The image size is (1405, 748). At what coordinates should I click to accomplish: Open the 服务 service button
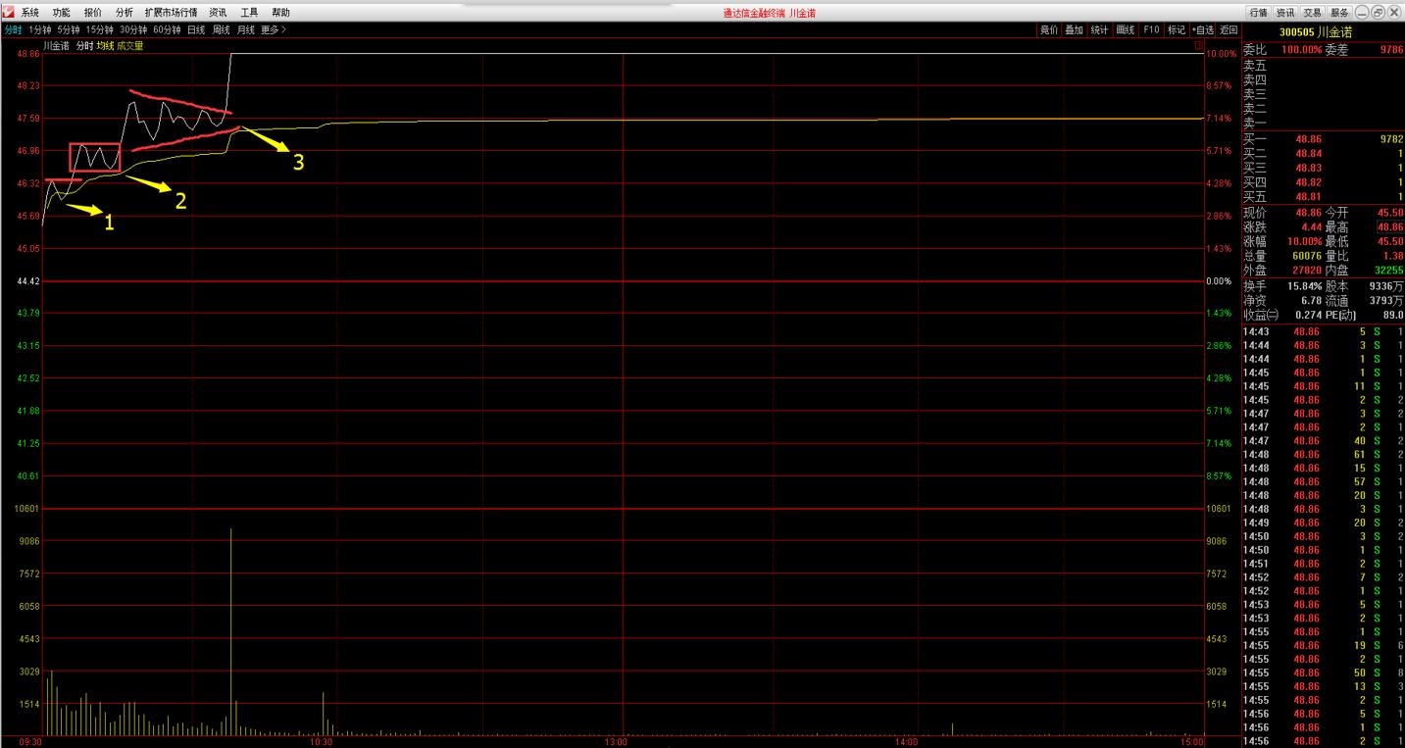[x=1340, y=13]
